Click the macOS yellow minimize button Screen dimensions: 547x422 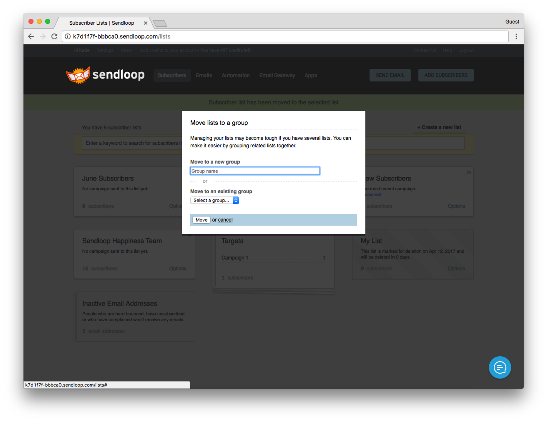pyautogui.click(x=39, y=22)
